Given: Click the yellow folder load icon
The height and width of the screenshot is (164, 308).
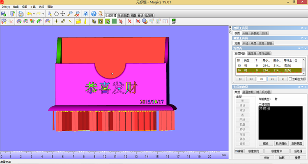Looking at the screenshot, I should [78, 21].
